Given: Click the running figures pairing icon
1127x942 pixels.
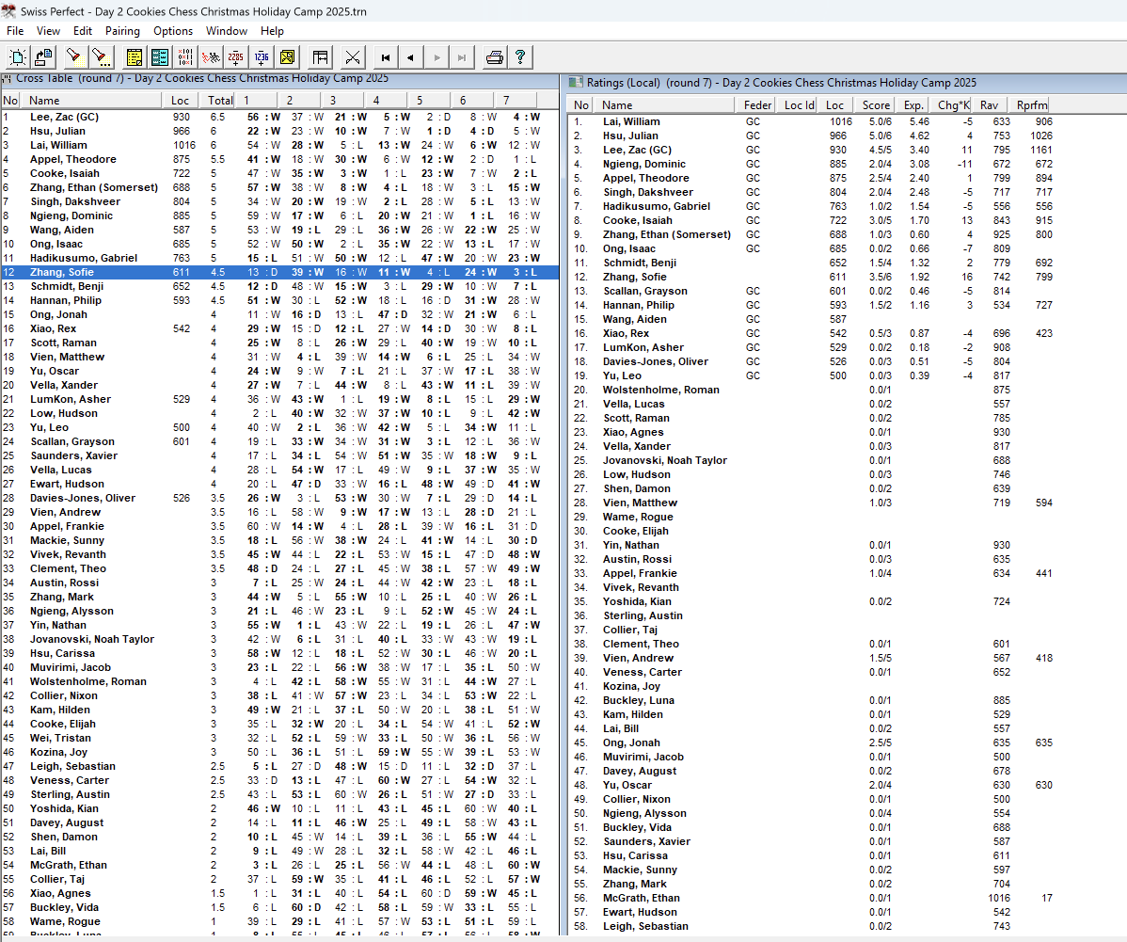Looking at the screenshot, I should 211,56.
